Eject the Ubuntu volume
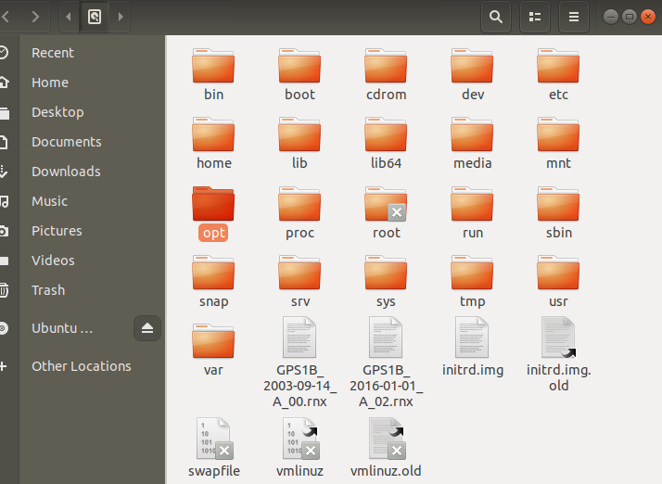Viewport: 662px width, 484px height. [x=147, y=328]
